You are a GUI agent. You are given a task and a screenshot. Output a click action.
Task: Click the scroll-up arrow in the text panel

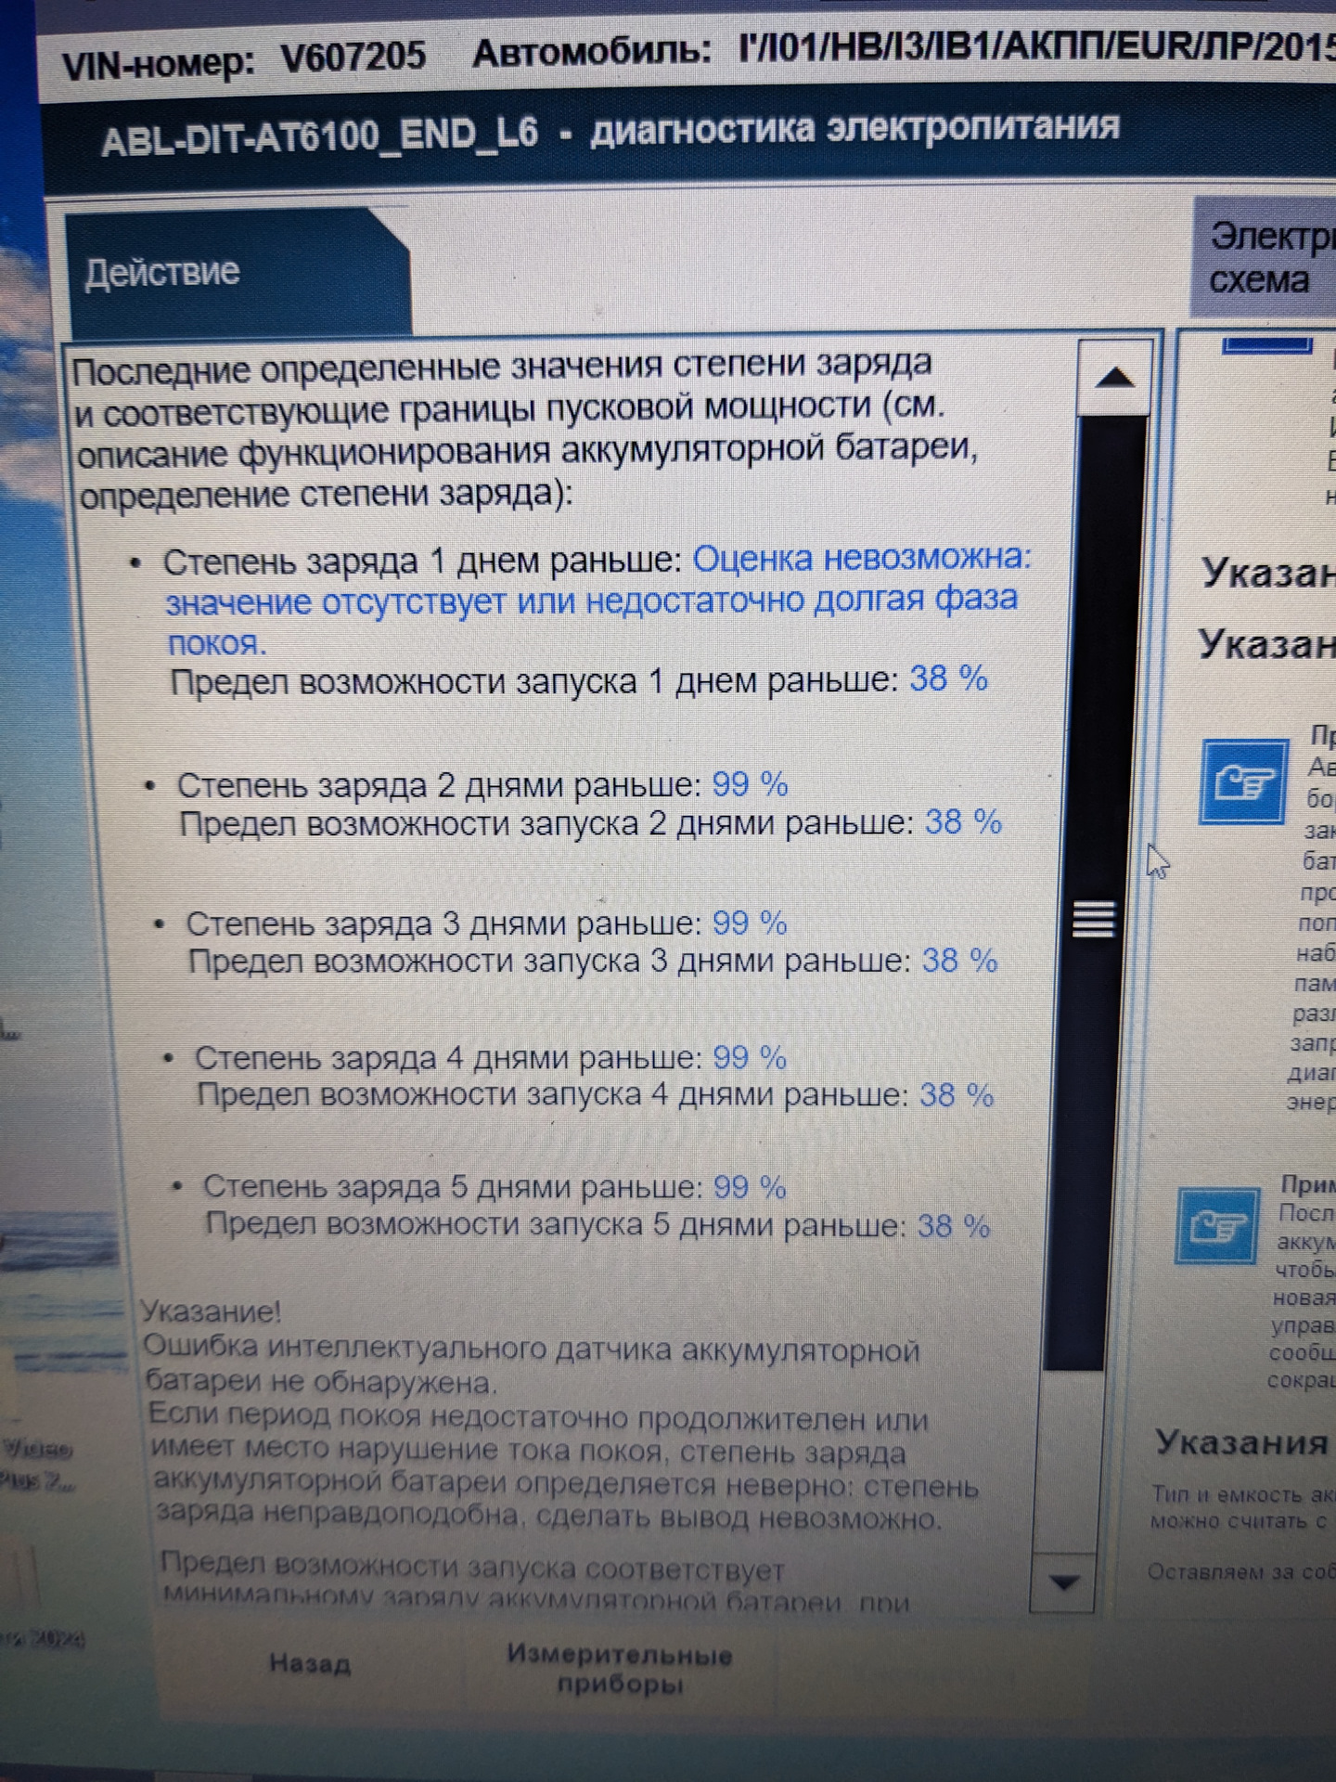coord(1114,378)
